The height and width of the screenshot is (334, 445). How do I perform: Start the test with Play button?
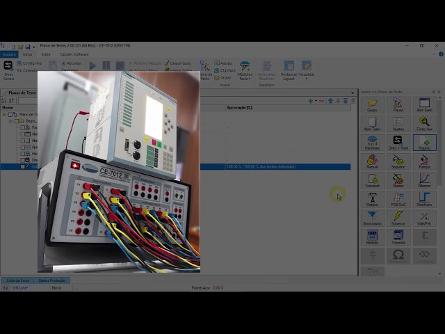92,65
